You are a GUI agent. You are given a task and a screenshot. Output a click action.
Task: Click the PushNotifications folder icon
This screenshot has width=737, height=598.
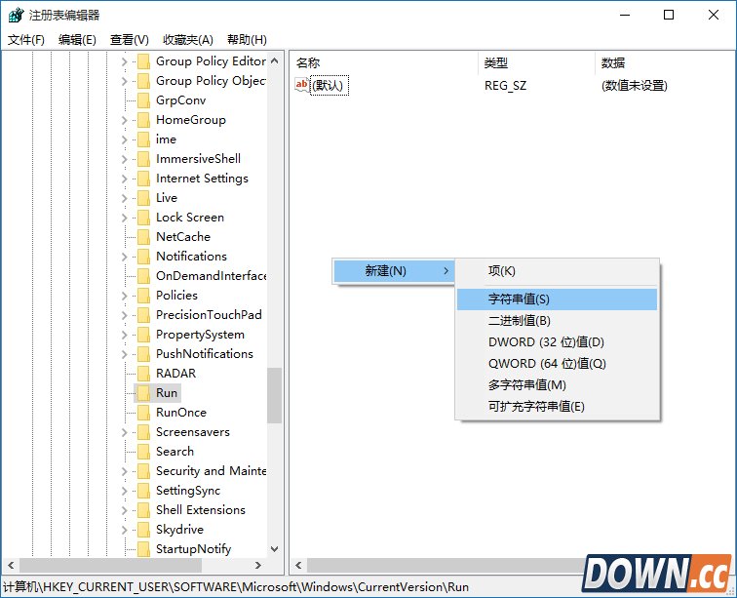[x=143, y=354]
